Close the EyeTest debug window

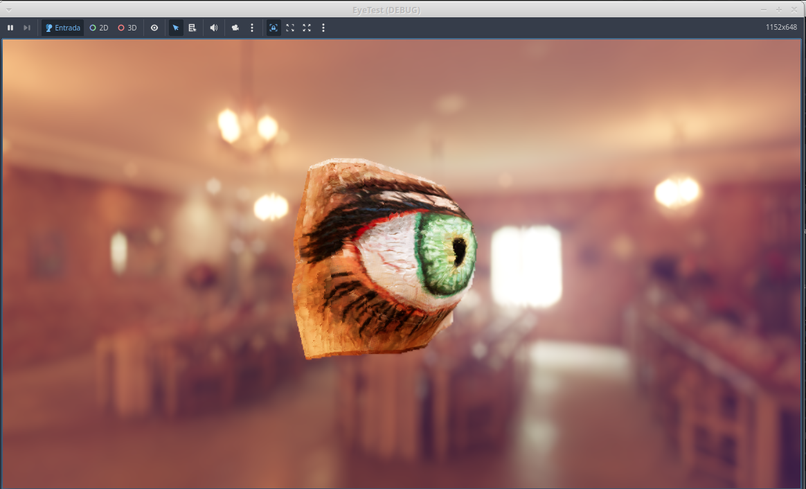click(794, 10)
